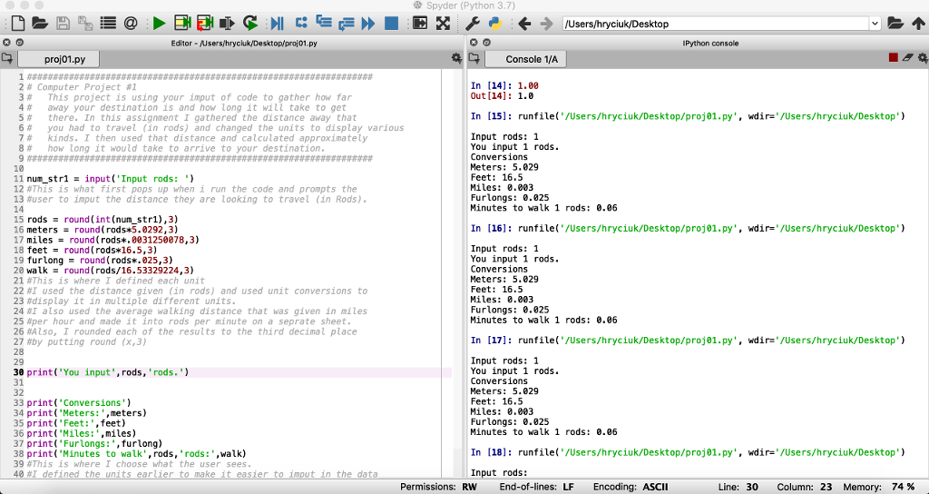Image resolution: width=929 pixels, height=494 pixels.
Task: Click the Memory 74 % status entry
Action: 879,487
